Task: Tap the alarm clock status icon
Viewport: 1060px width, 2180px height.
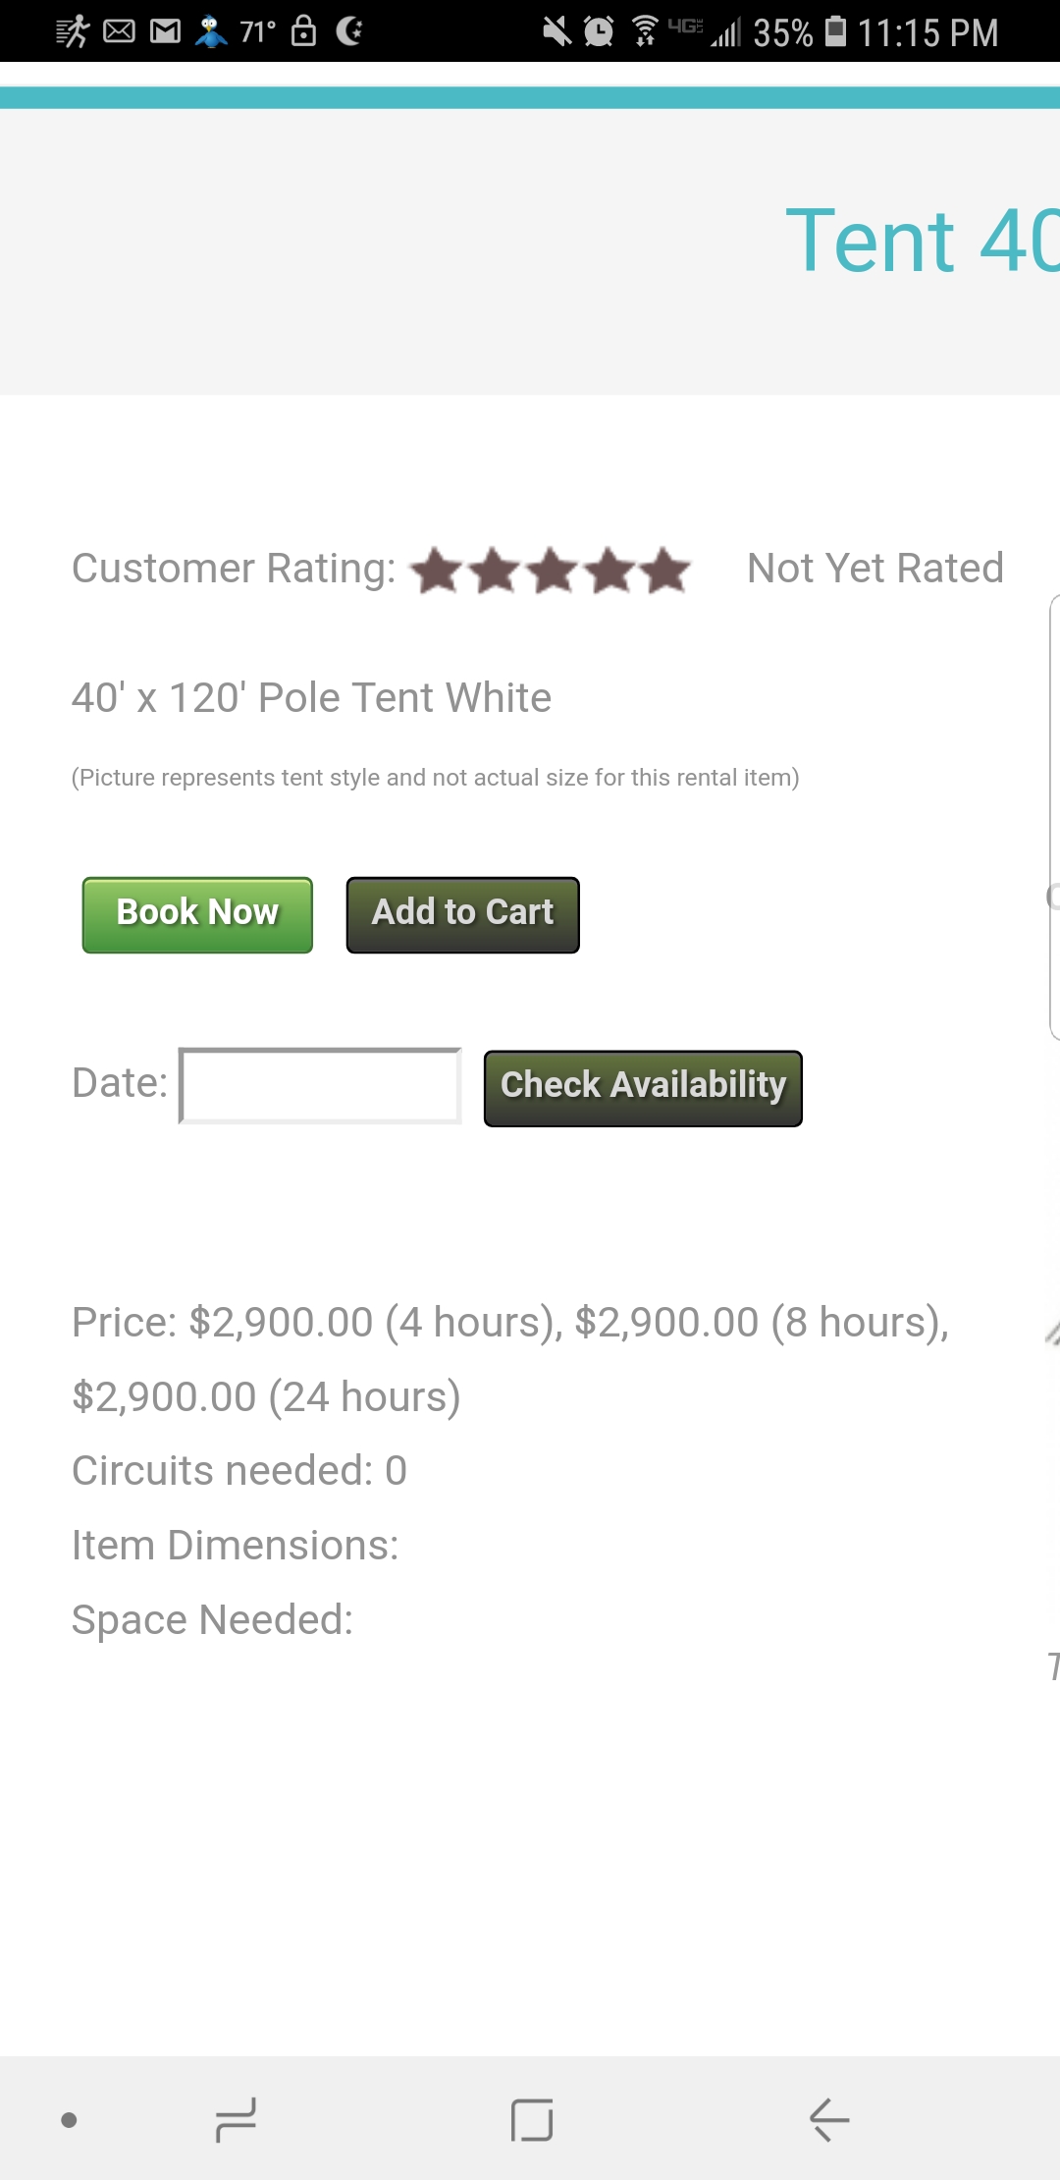Action: pos(599,32)
